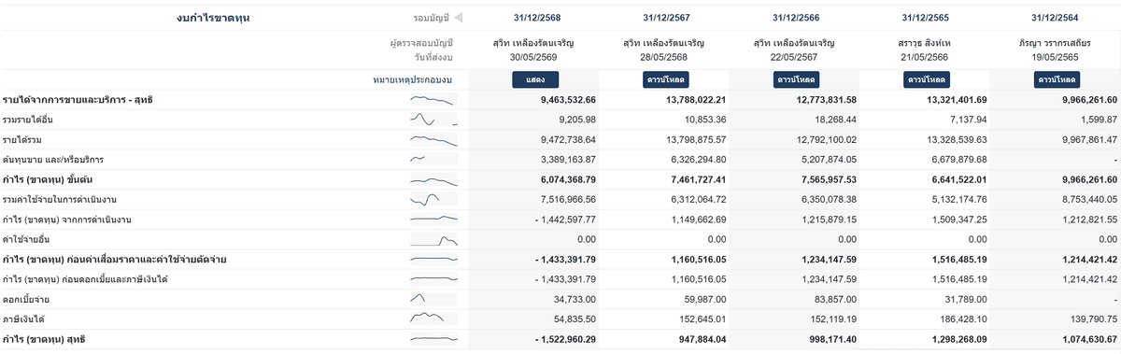Click the ดอกเบี้ยจ่าย row label

26,299
